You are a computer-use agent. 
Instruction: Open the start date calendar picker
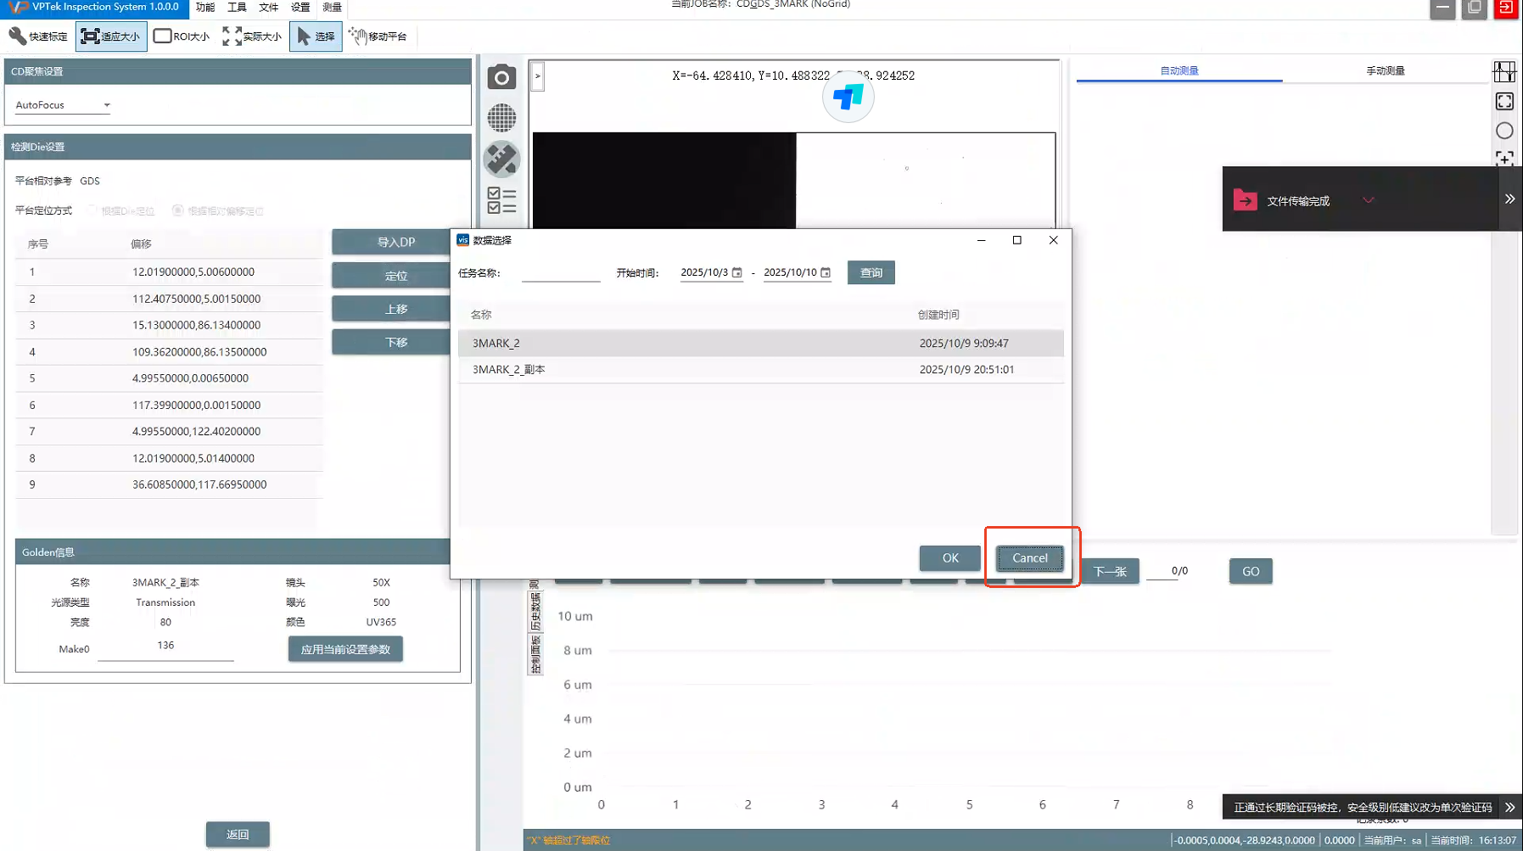736,273
